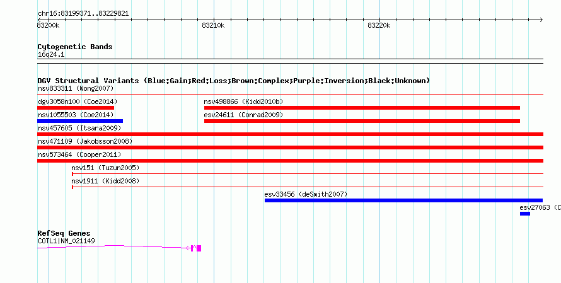
Task: Select the nsv1055503 (Coe2014) blue gain bar
Action: (x=80, y=121)
